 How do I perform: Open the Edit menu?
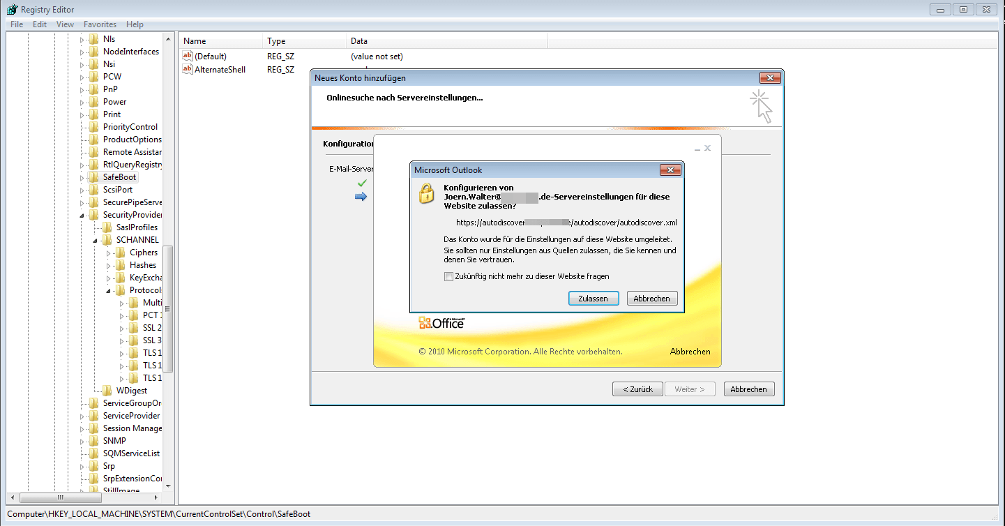[40, 24]
